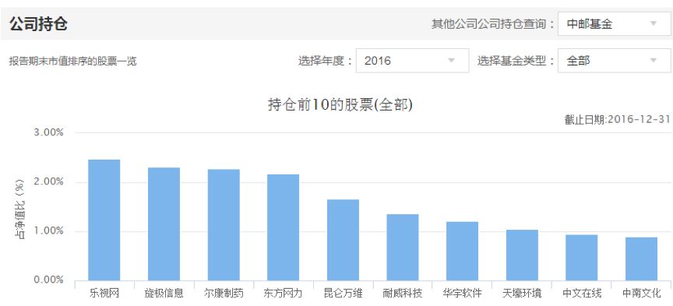Click the 公司持仓 section heading
Image resolution: width=673 pixels, height=306 pixels.
click(38, 24)
